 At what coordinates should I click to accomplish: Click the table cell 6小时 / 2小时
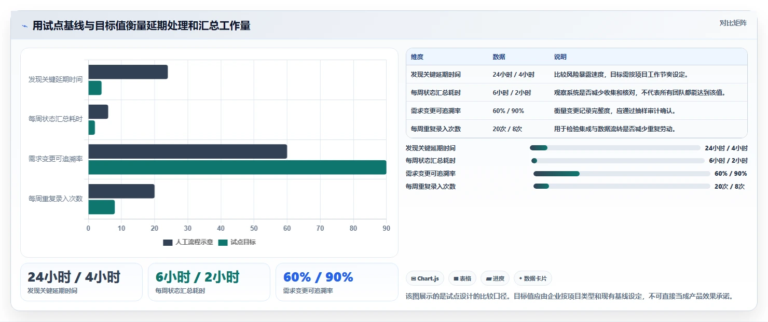coord(512,93)
